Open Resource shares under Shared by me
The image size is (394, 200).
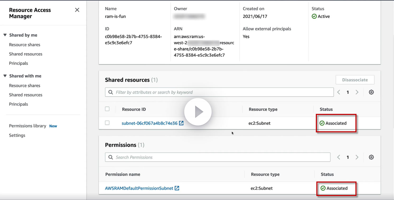(x=25, y=45)
